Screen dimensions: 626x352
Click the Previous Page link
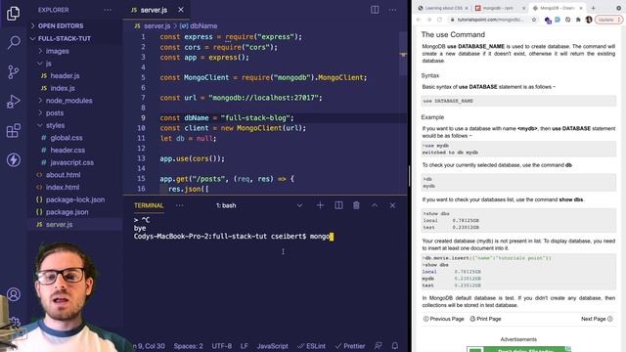click(x=443, y=319)
